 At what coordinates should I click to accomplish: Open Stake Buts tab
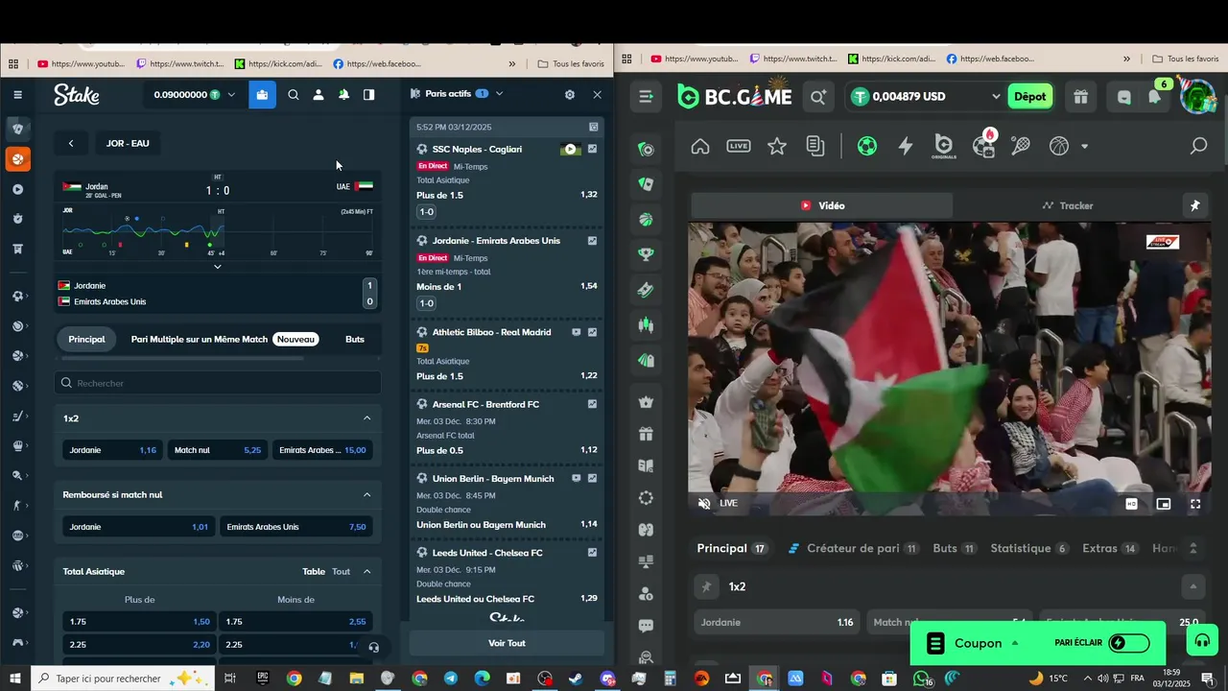355,339
